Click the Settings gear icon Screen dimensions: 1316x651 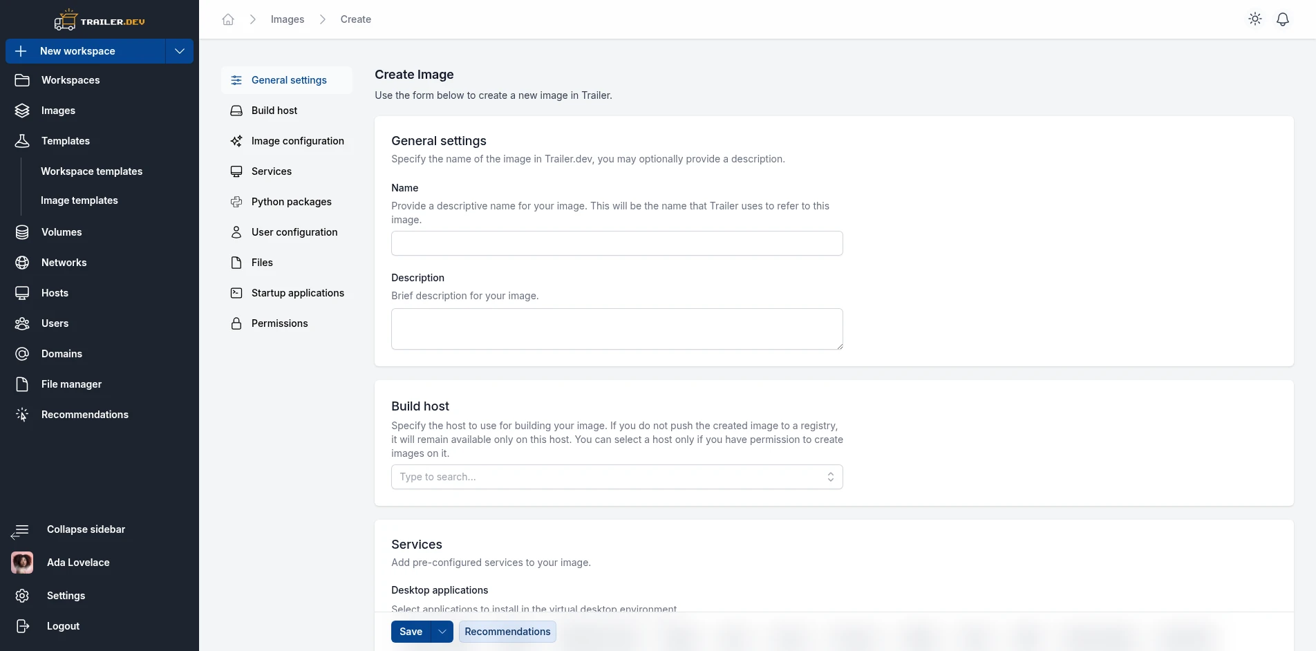coord(22,596)
